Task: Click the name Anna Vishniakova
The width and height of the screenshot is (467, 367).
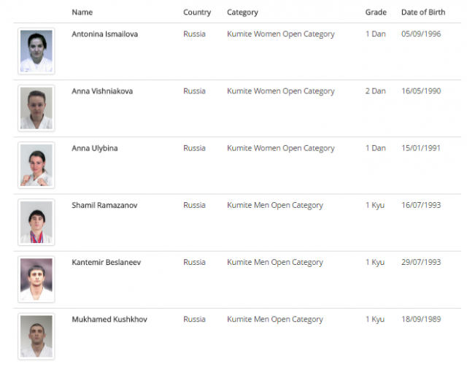Action: click(102, 91)
